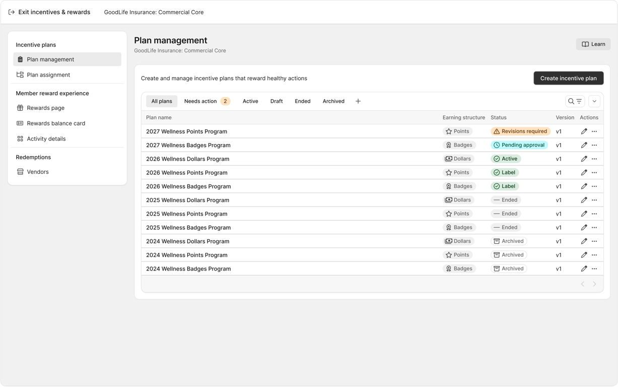
Task: Open more actions for 2027 Wellness Badges Program
Action: click(594, 145)
